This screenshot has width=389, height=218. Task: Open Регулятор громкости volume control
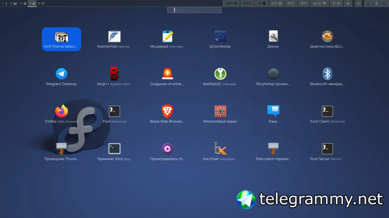[273, 77]
